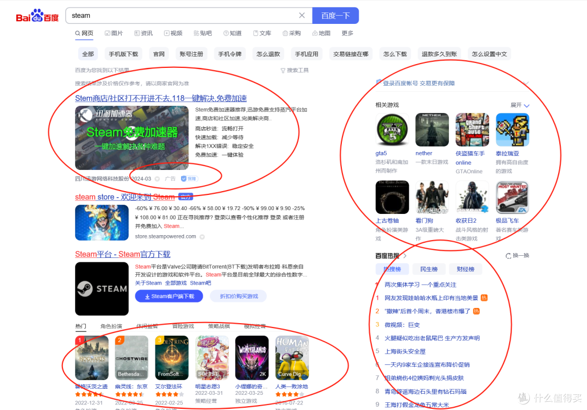Open the 极品飞车 game icon
The height and width of the screenshot is (410, 587).
pyautogui.click(x=512, y=197)
